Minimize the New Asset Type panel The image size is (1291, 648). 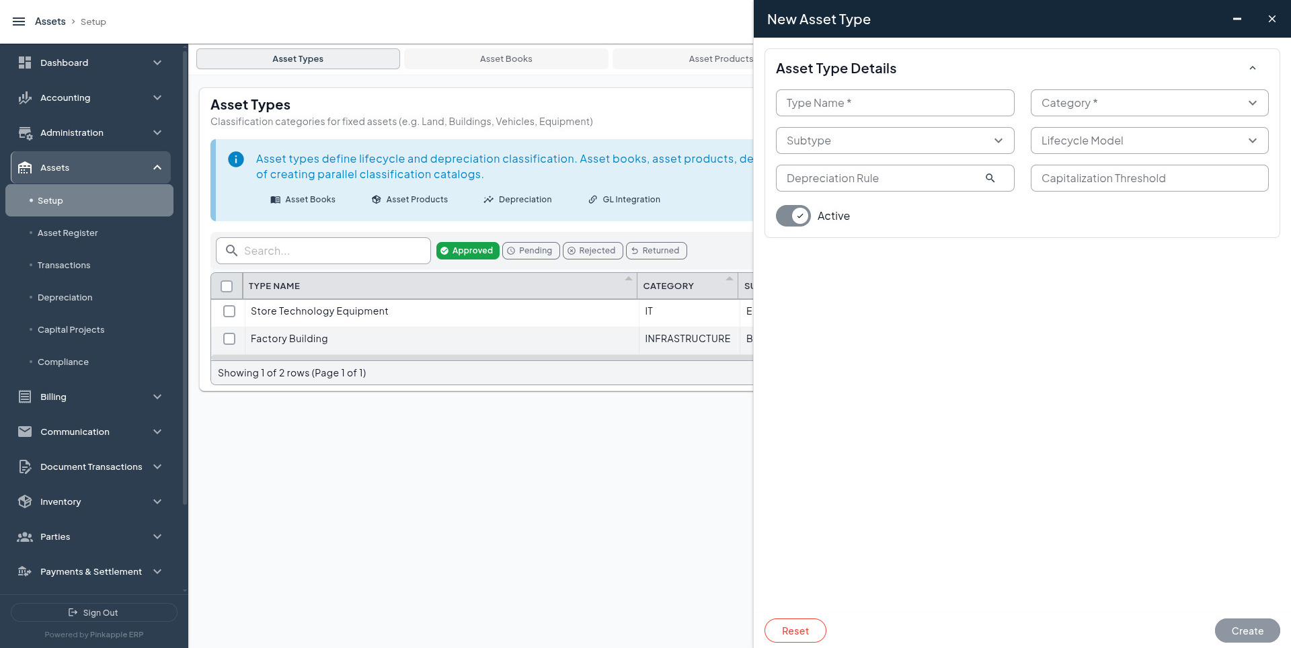1237,19
